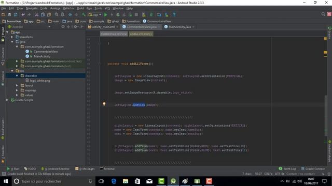Open the File menu
Screen dimensions: 332x186
(4, 8)
